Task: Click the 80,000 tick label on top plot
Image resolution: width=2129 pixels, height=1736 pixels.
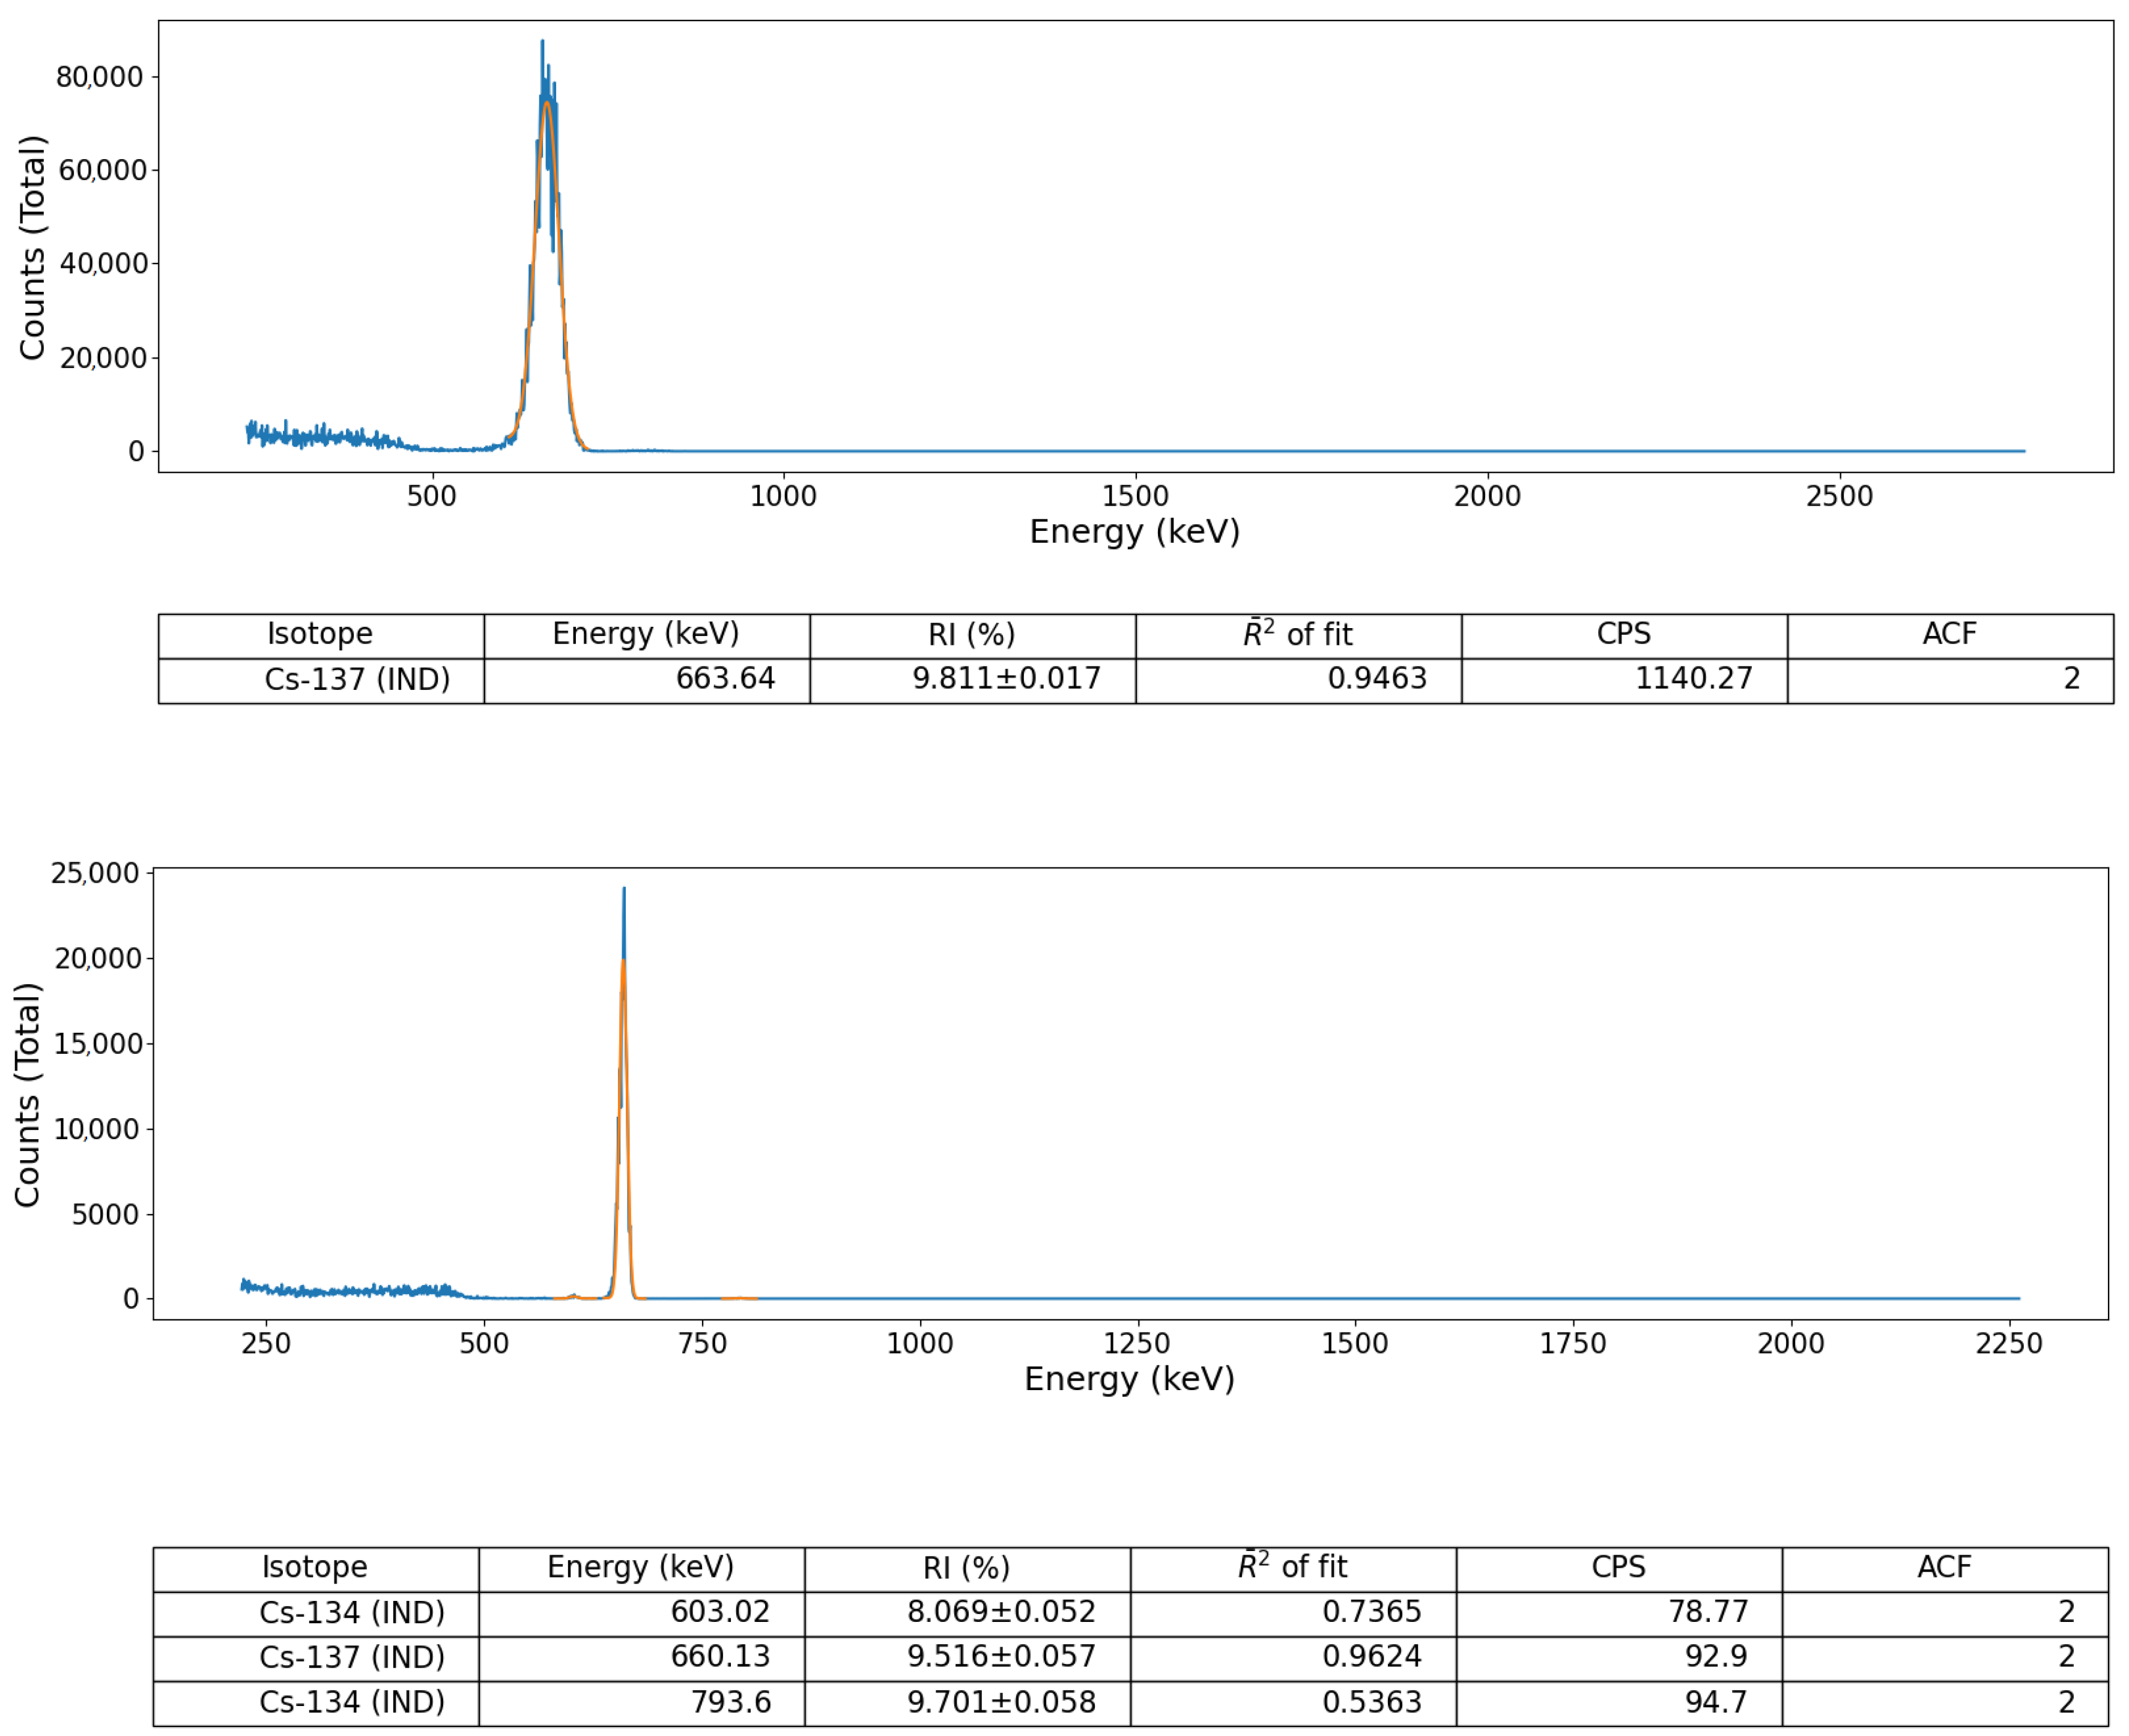Action: pos(100,77)
